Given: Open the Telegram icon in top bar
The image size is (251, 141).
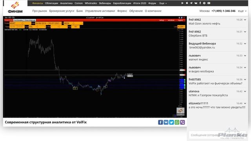Looking at the screenshot, I should pyautogui.click(x=191, y=3).
